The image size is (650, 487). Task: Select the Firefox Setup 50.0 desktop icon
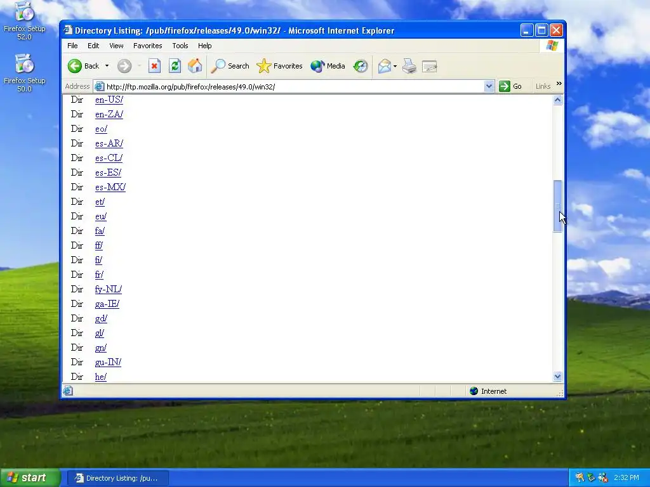[25, 72]
